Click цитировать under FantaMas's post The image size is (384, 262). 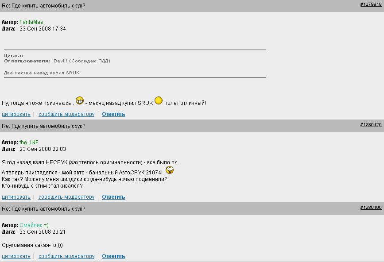coord(16,114)
